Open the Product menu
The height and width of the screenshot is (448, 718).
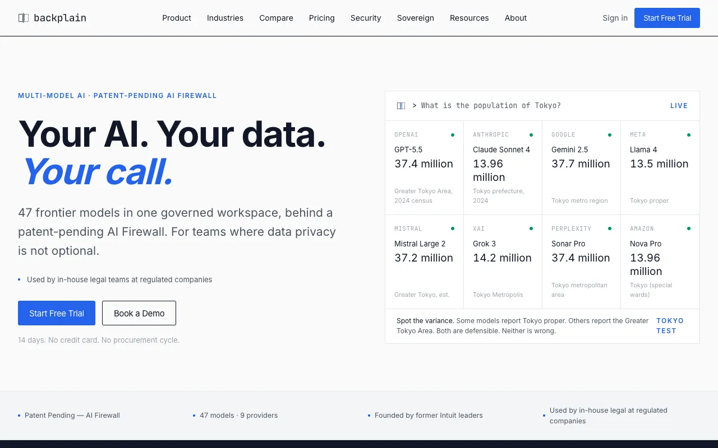pos(177,18)
